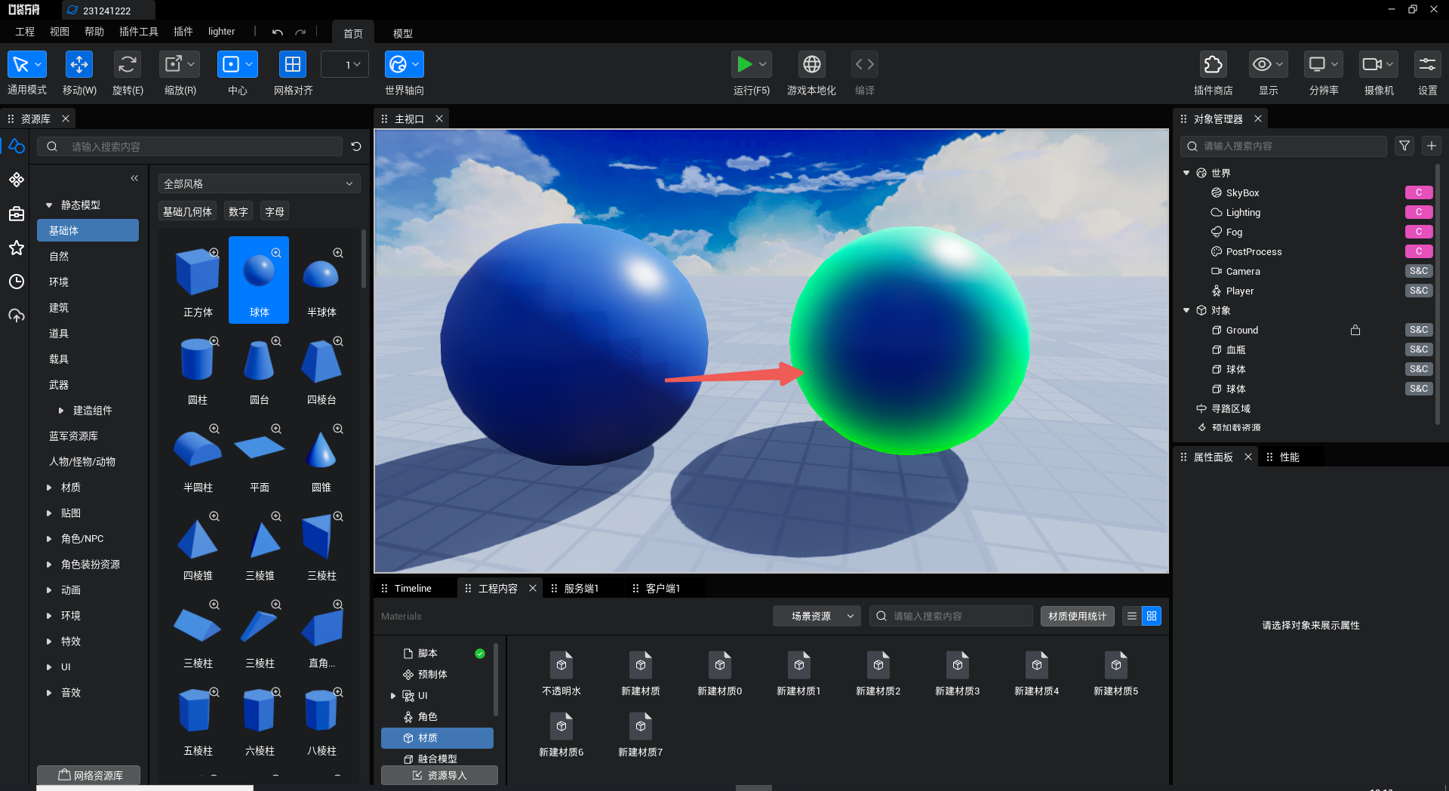The height and width of the screenshot is (791, 1449).
Task: Switch to the 服务端1 tab
Action: 581,588
